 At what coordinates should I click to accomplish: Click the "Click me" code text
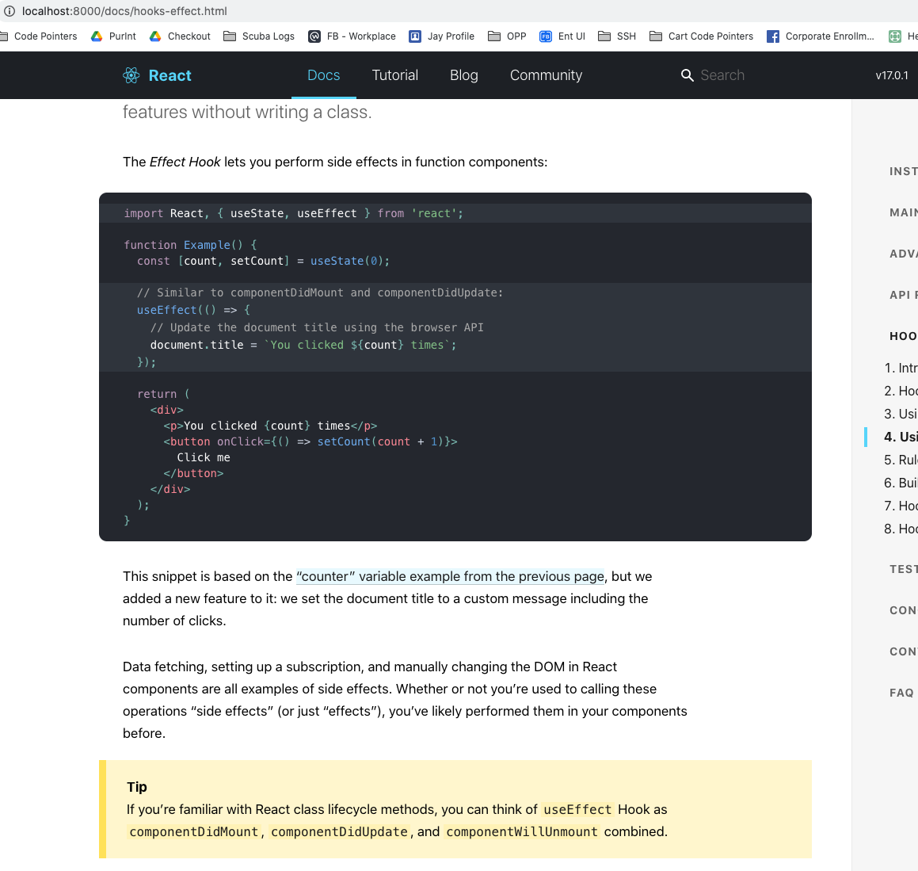[x=204, y=457]
